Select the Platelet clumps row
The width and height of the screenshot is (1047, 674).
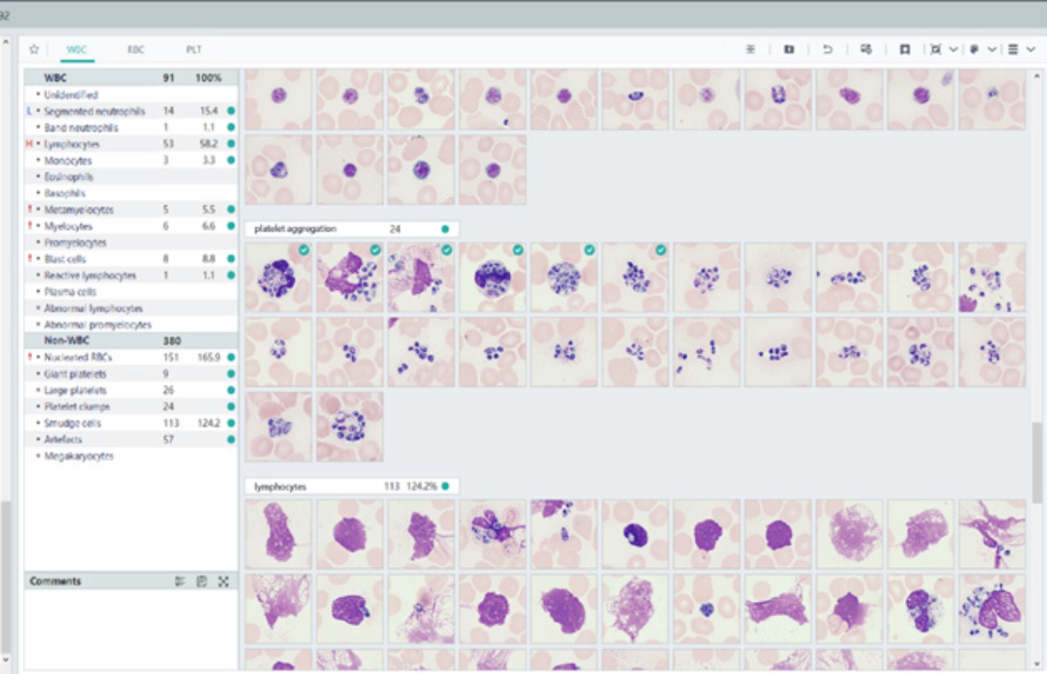tap(131, 406)
